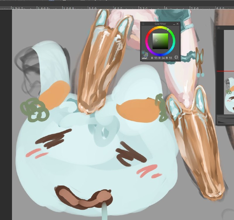Screen dimensions: 234x220
Task: Click the hue ring handle on the green
Action: click(168, 30)
